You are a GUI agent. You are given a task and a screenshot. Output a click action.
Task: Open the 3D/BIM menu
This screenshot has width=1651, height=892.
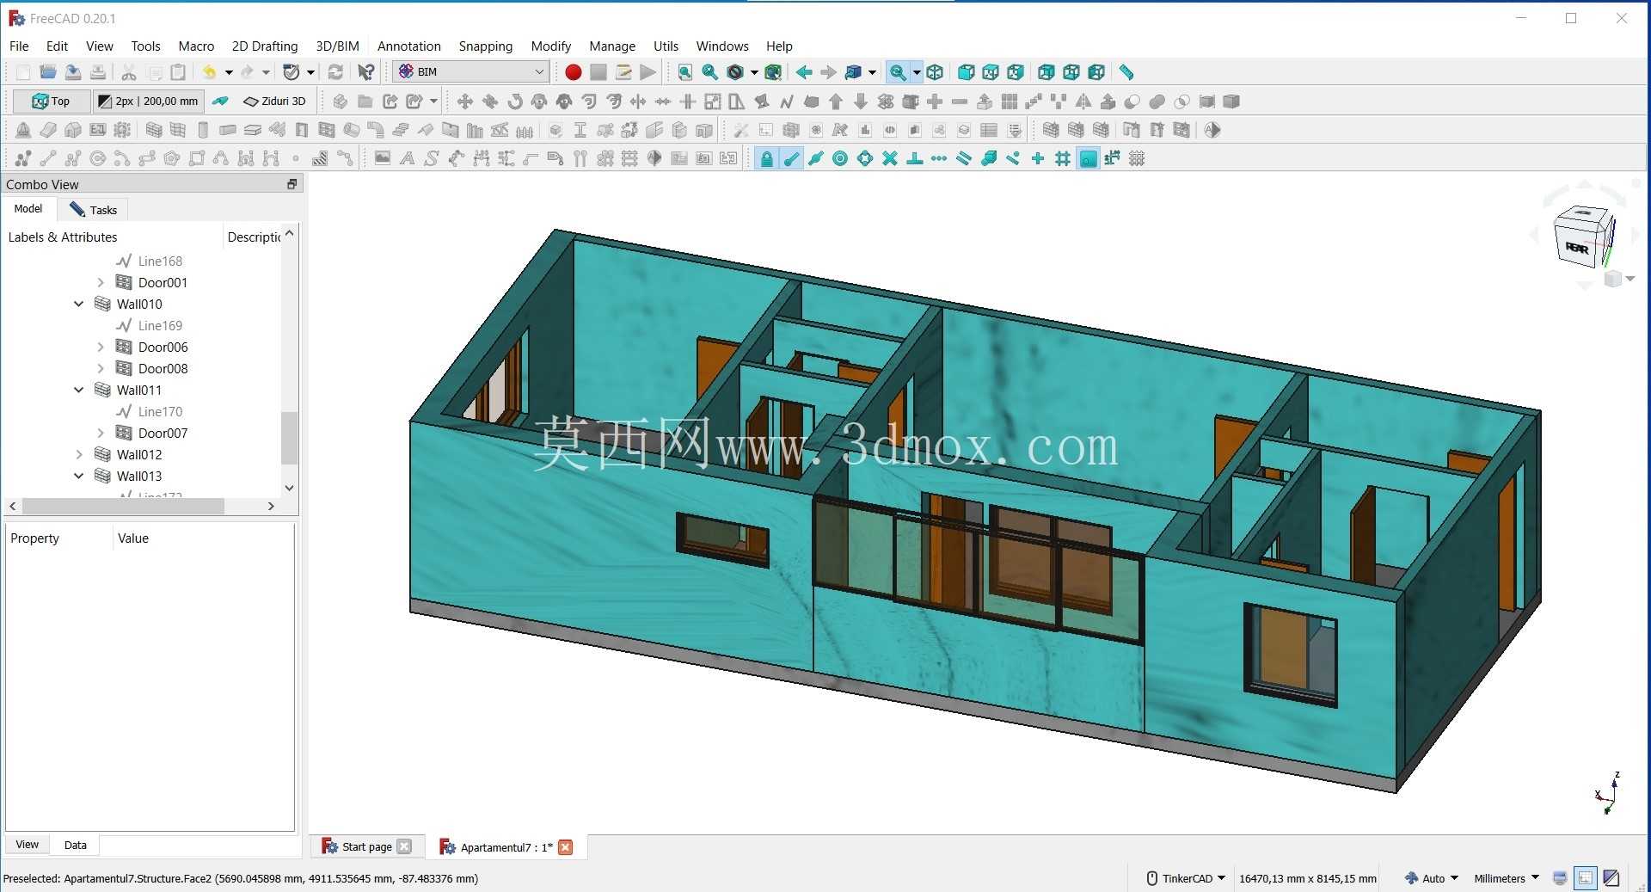click(337, 46)
